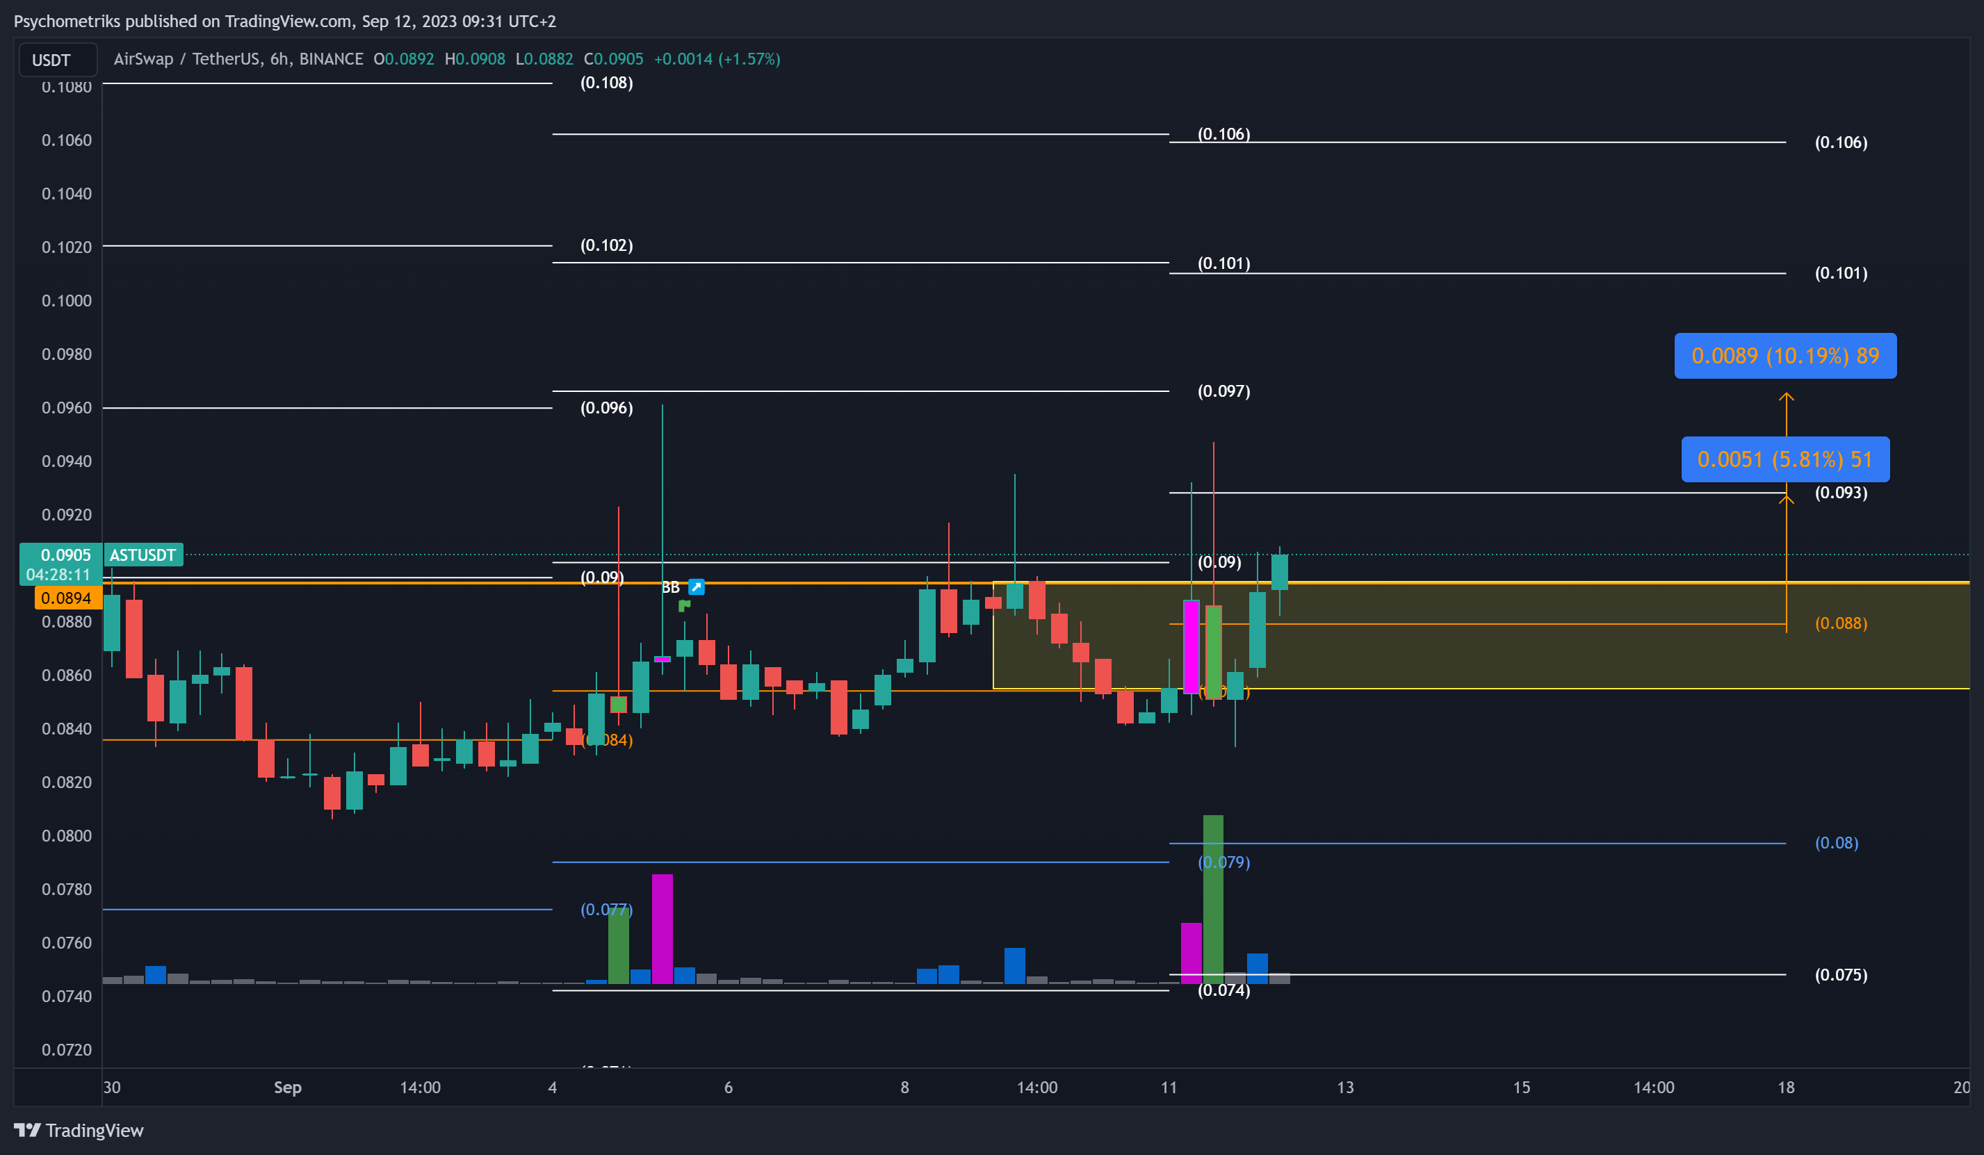Click the (0.096) level label
1984x1155 pixels.
(606, 408)
